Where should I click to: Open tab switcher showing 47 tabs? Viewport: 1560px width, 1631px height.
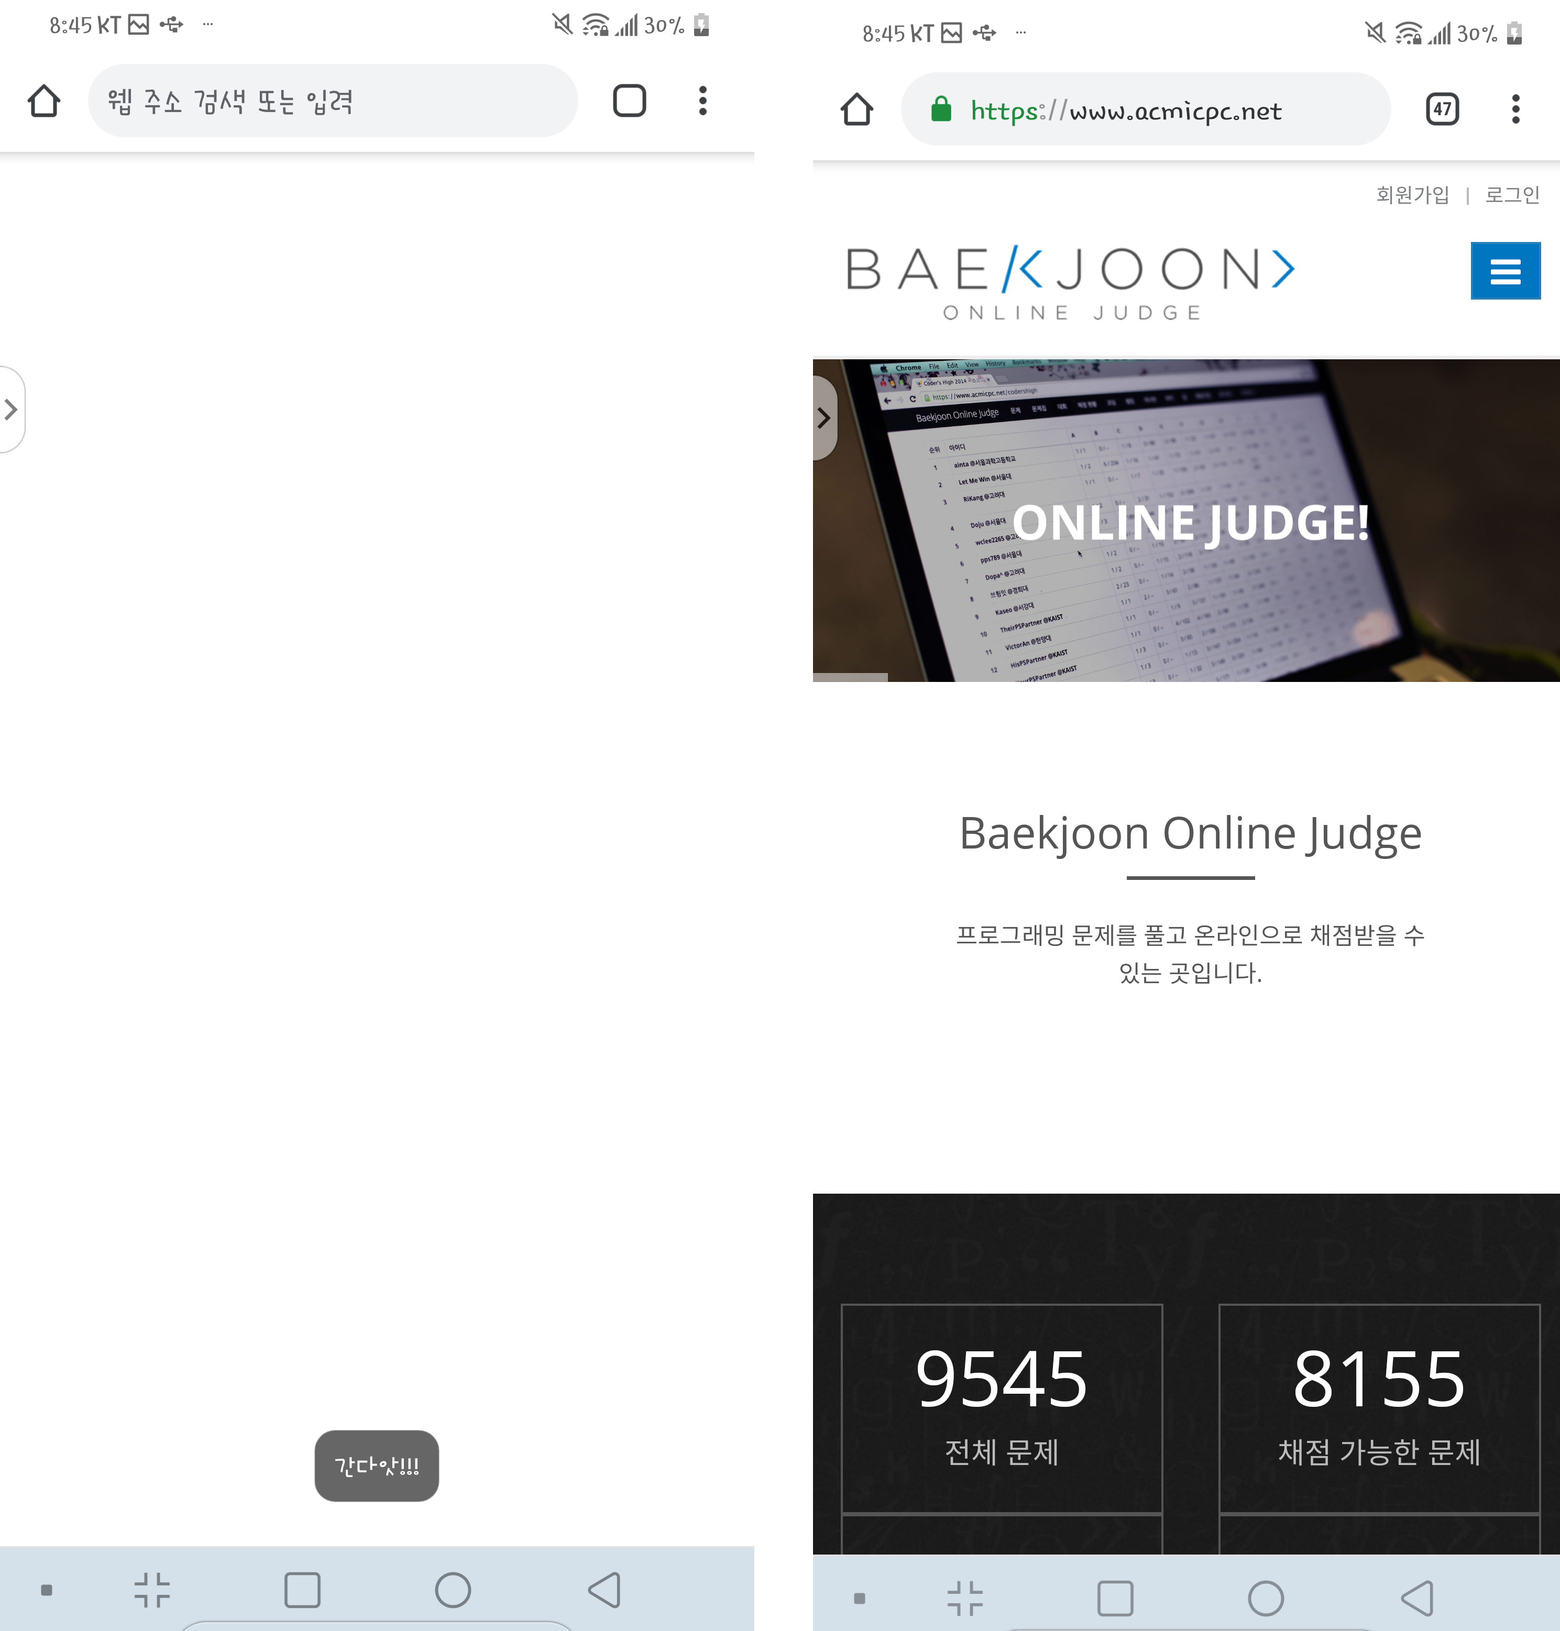1442,110
